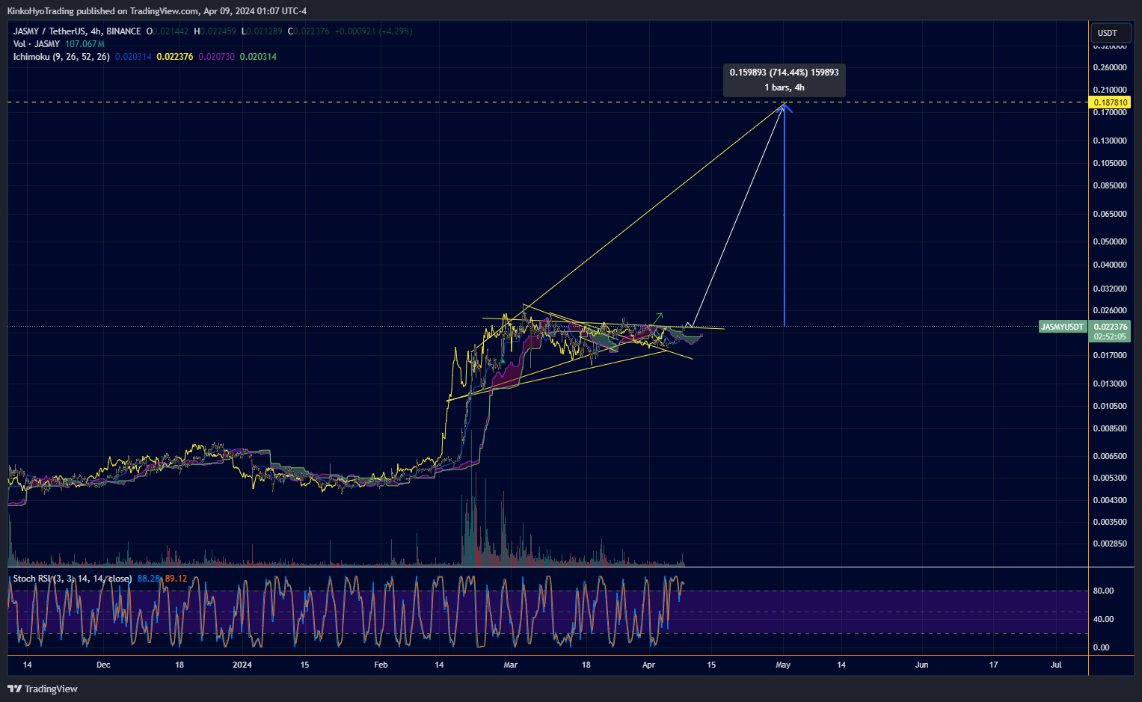Viewport: 1142px width, 702px height.
Task: Click the Jul label on time axis
Action: pyautogui.click(x=1056, y=665)
